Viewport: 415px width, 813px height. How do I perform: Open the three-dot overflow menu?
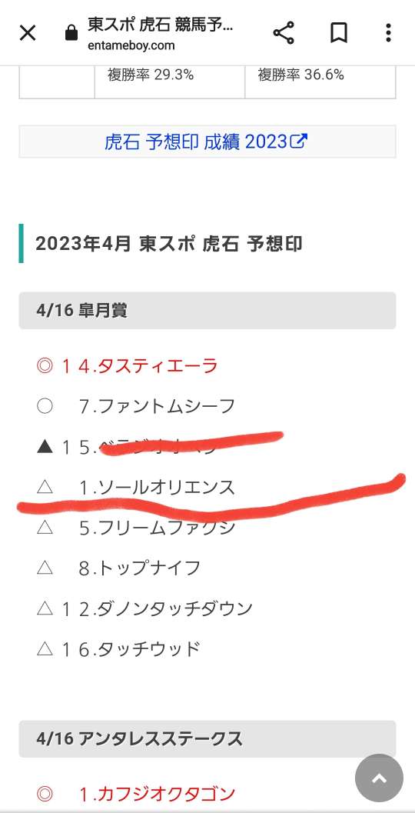coord(388,33)
